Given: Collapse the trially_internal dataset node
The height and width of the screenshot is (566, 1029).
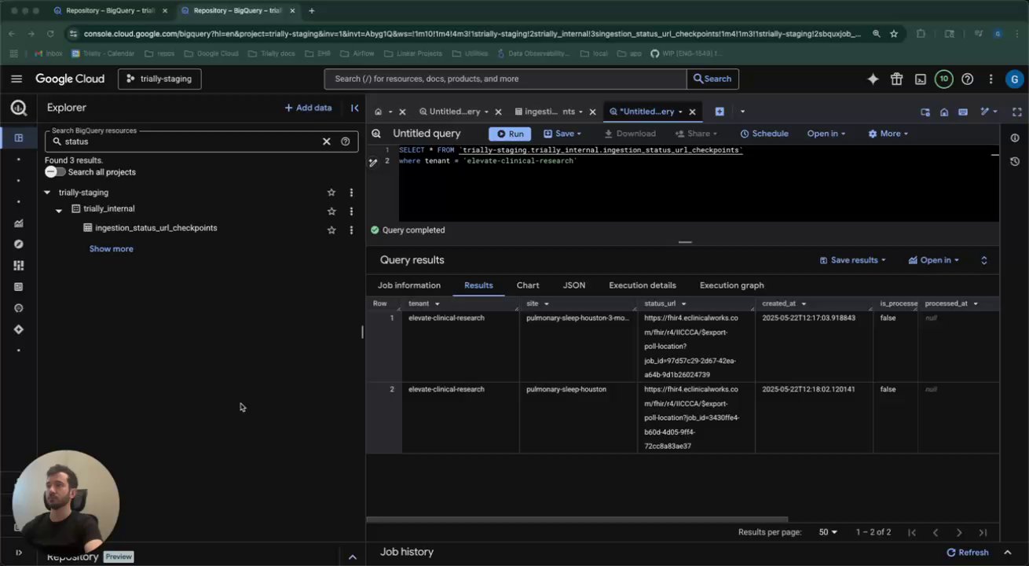Looking at the screenshot, I should 59,210.
